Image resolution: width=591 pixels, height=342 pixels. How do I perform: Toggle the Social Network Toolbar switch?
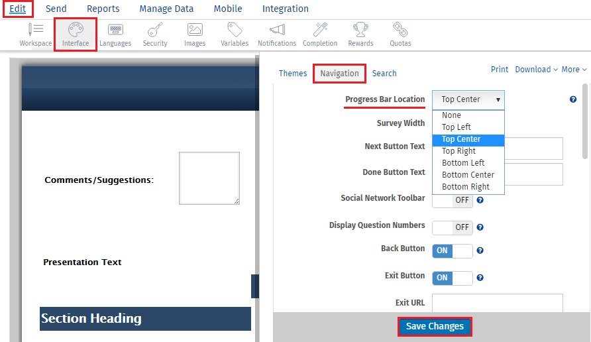(x=453, y=200)
